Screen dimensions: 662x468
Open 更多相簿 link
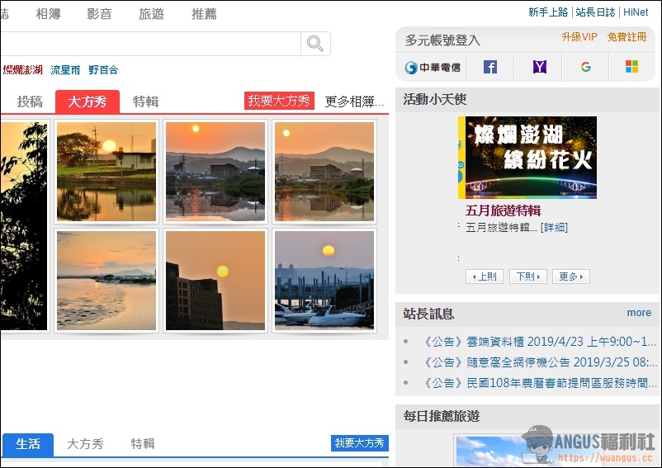(353, 102)
